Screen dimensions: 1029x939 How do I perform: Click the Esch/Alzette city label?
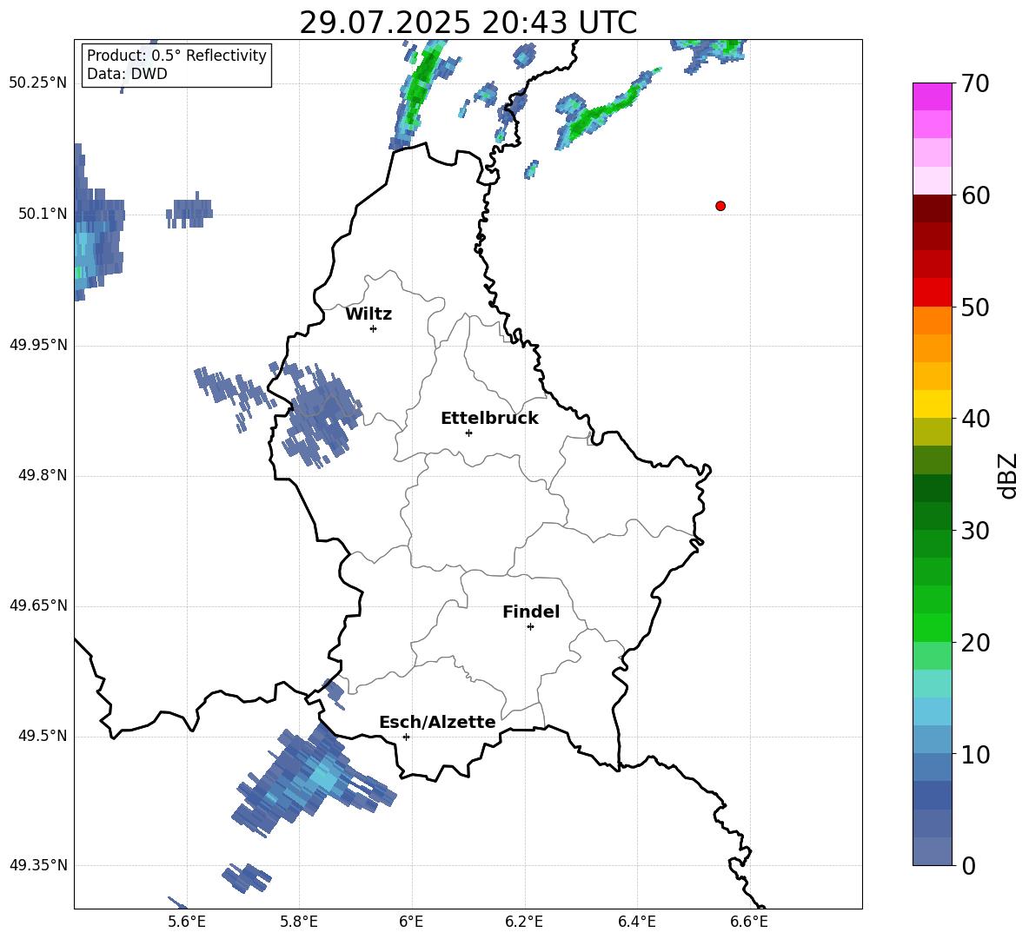438,722
